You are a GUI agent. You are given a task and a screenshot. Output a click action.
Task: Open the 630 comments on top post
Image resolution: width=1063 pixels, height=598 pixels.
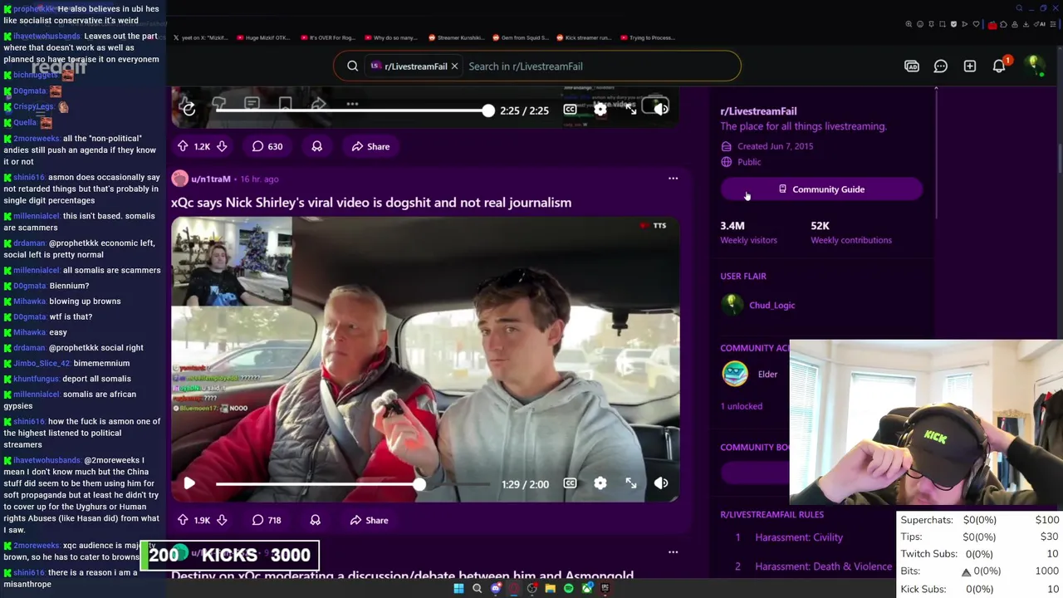pos(267,146)
